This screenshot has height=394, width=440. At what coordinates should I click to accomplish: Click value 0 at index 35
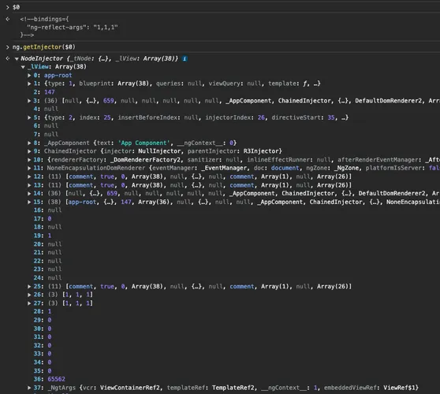pyautogui.click(x=50, y=370)
